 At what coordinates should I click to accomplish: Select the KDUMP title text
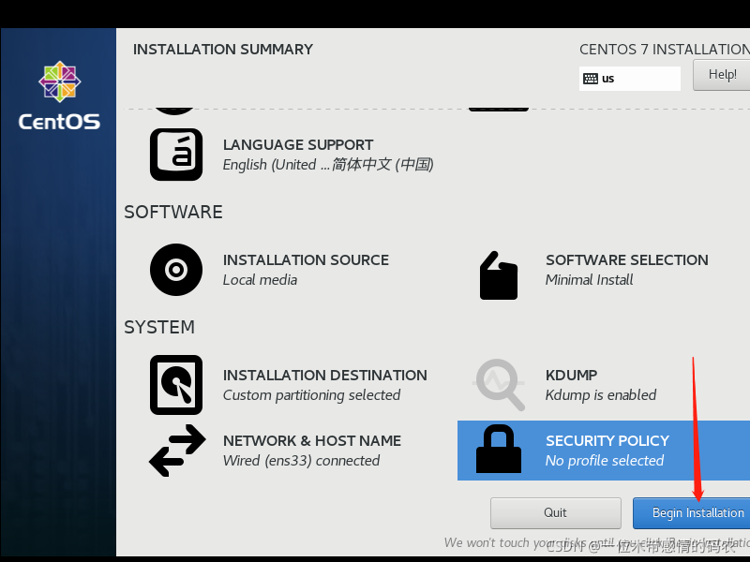571,376
